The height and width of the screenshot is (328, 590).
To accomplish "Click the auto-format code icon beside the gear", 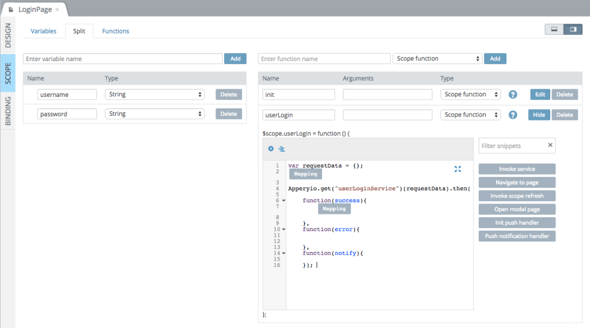I will click(282, 149).
